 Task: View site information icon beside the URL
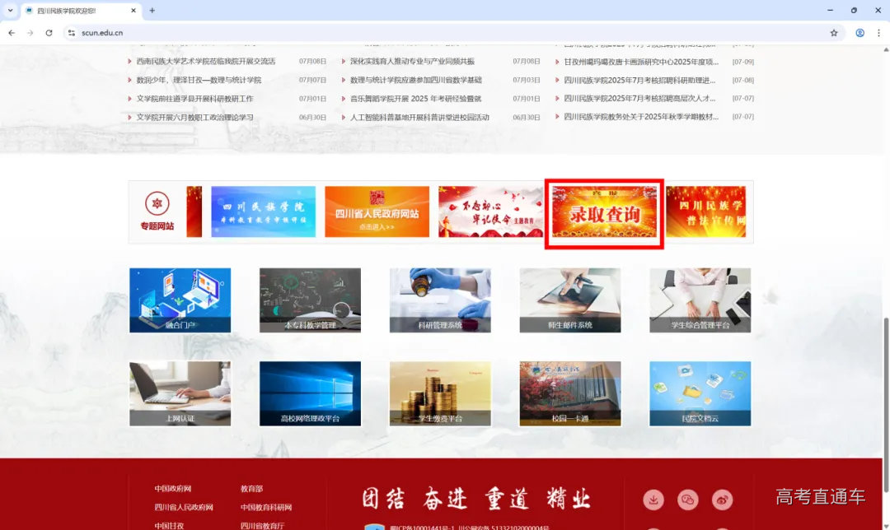point(72,33)
